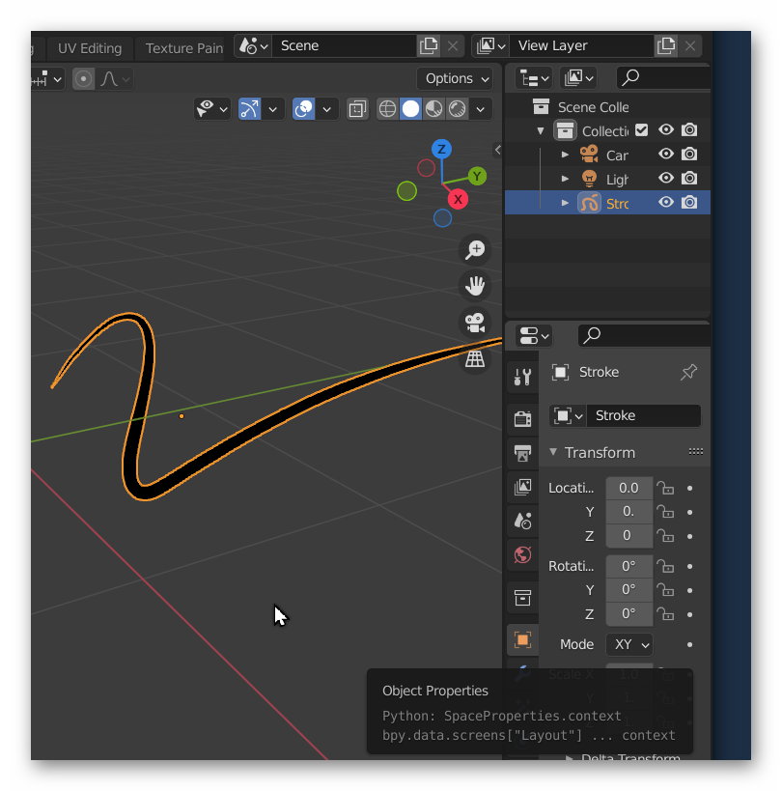Image resolution: width=782 pixels, height=791 pixels.
Task: Open the view layer browse dropdown
Action: (x=490, y=46)
